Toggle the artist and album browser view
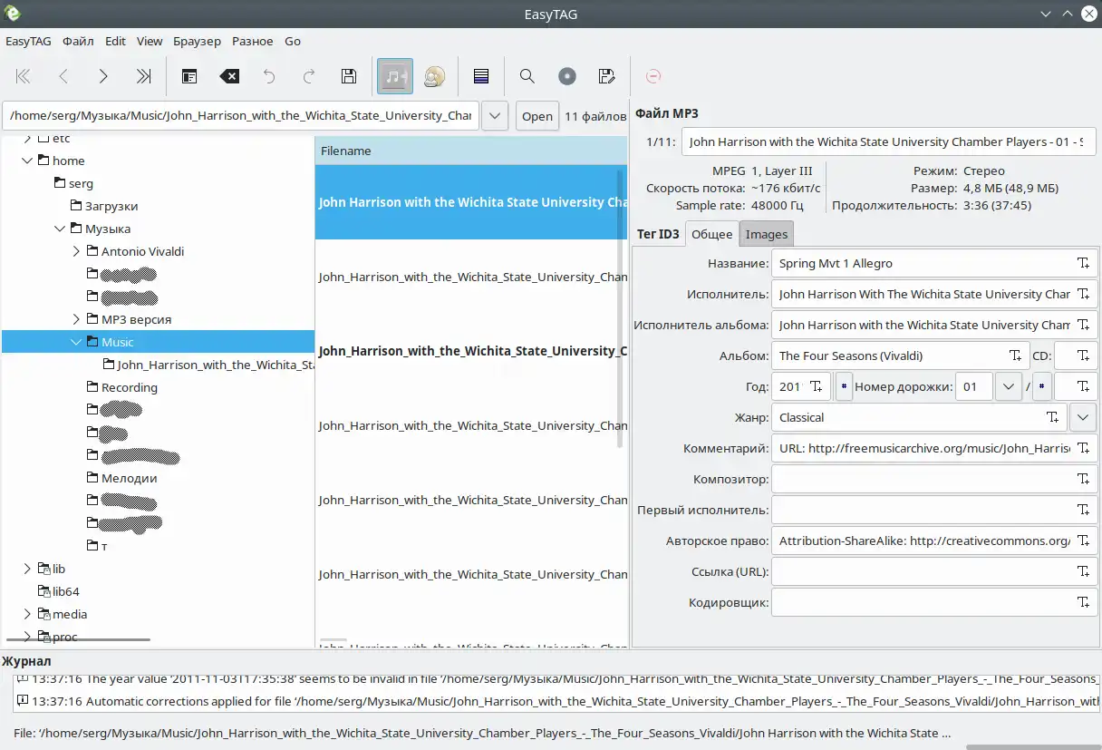Image resolution: width=1102 pixels, height=750 pixels. [434, 77]
